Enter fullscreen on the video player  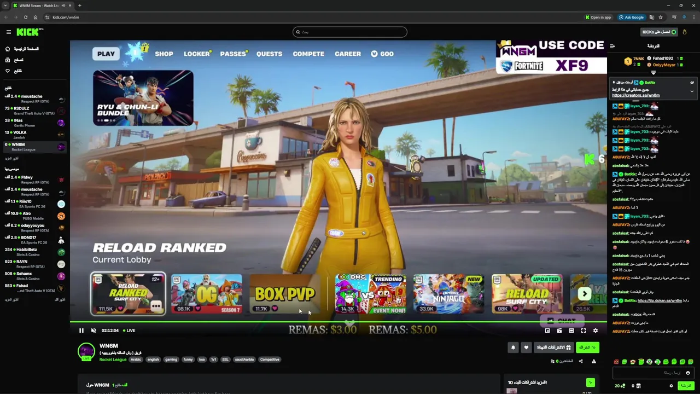coord(584,331)
